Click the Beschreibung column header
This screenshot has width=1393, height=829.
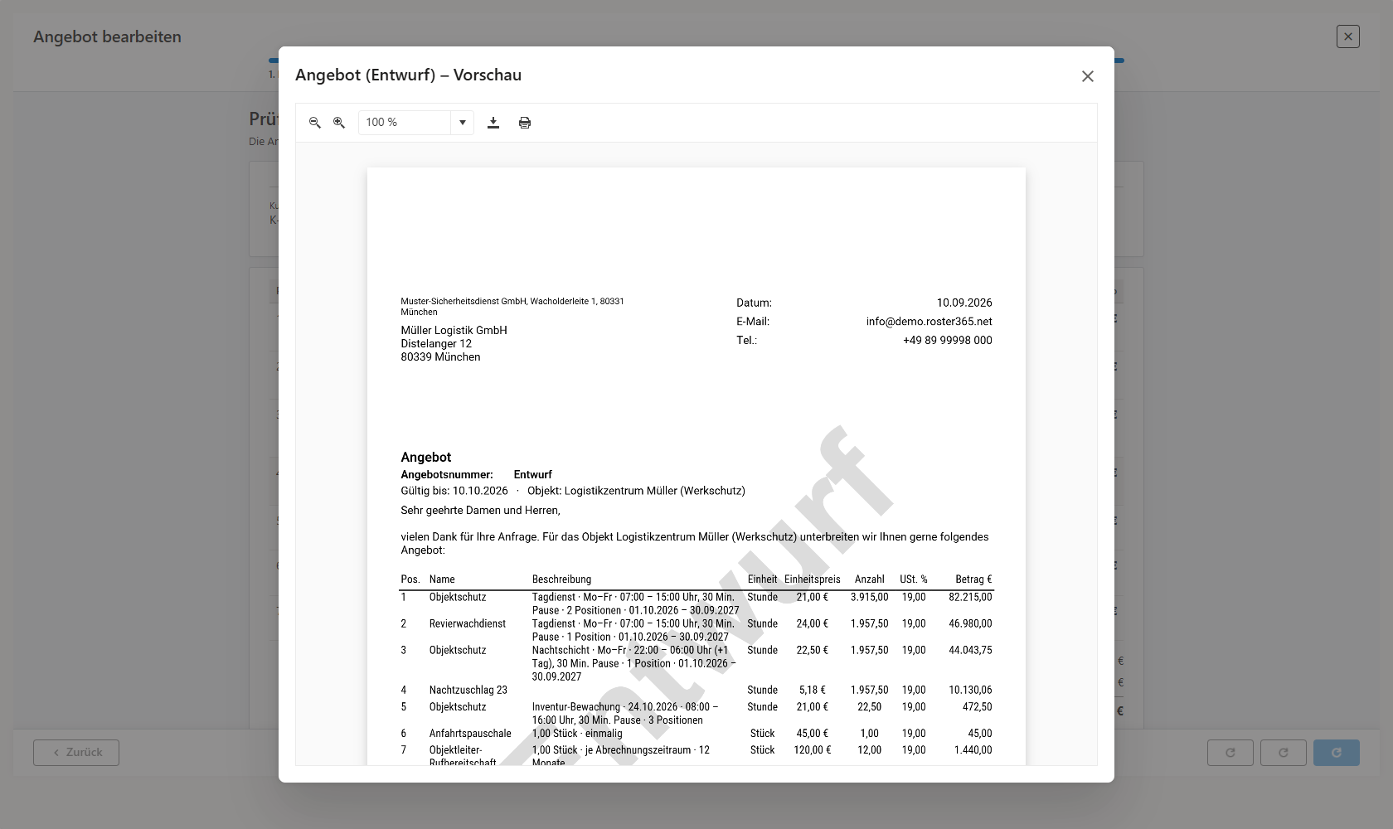[x=561, y=579]
